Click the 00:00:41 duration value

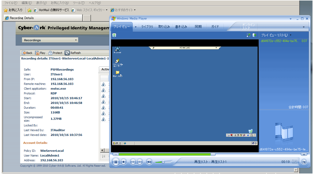(x=57, y=108)
